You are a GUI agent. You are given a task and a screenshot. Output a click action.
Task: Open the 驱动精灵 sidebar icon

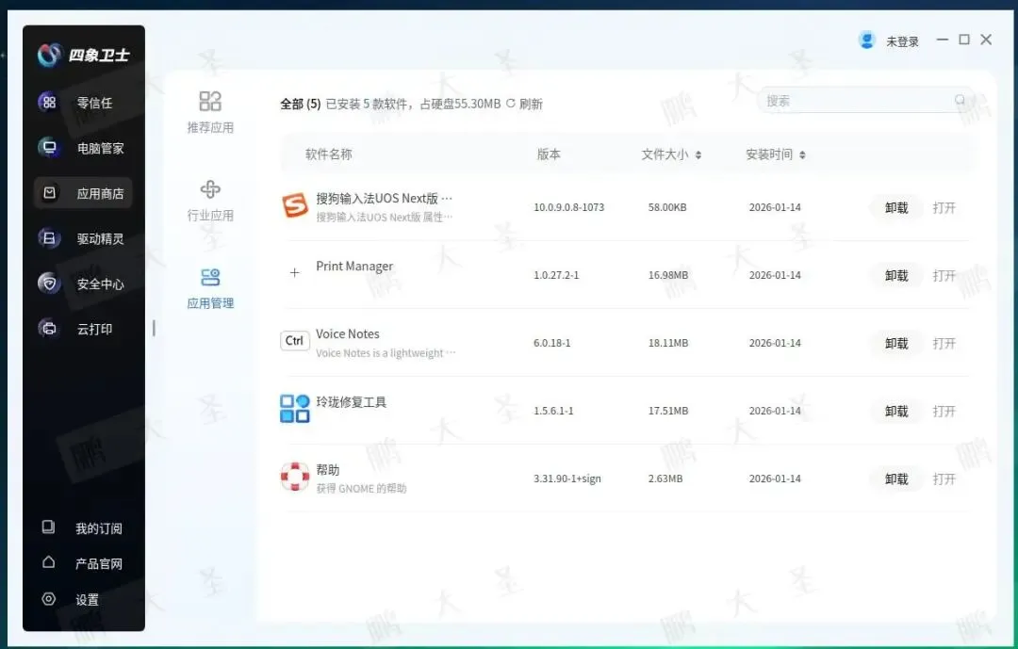(x=49, y=238)
